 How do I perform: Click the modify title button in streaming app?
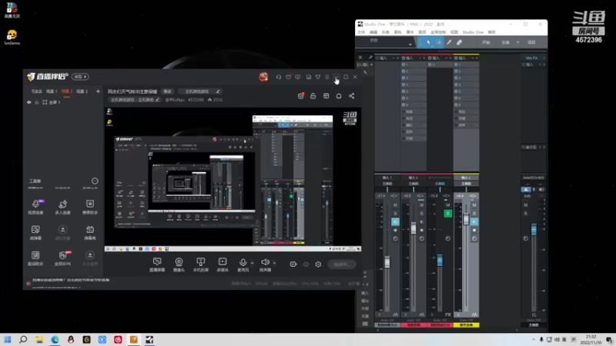[x=167, y=91]
